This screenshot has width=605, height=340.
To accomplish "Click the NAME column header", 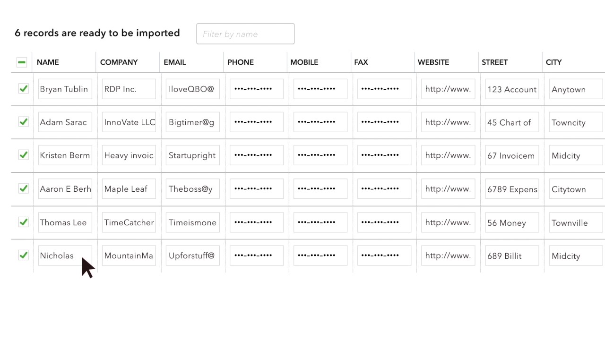I will (48, 62).
